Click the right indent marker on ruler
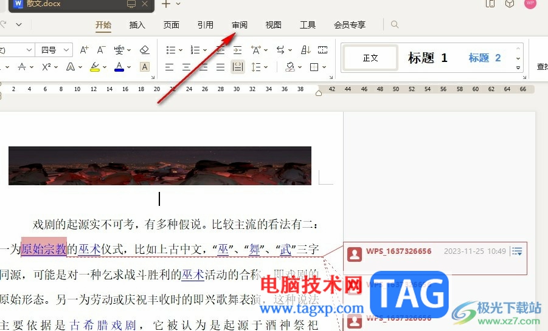 [x=318, y=93]
